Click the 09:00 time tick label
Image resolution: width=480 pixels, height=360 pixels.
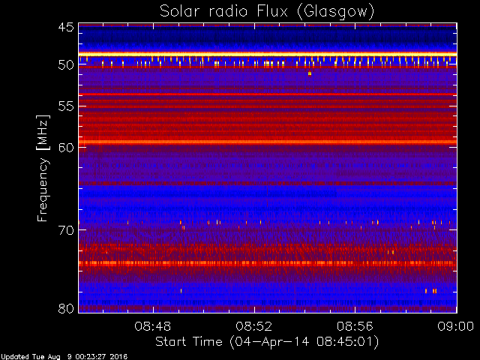[456, 326]
